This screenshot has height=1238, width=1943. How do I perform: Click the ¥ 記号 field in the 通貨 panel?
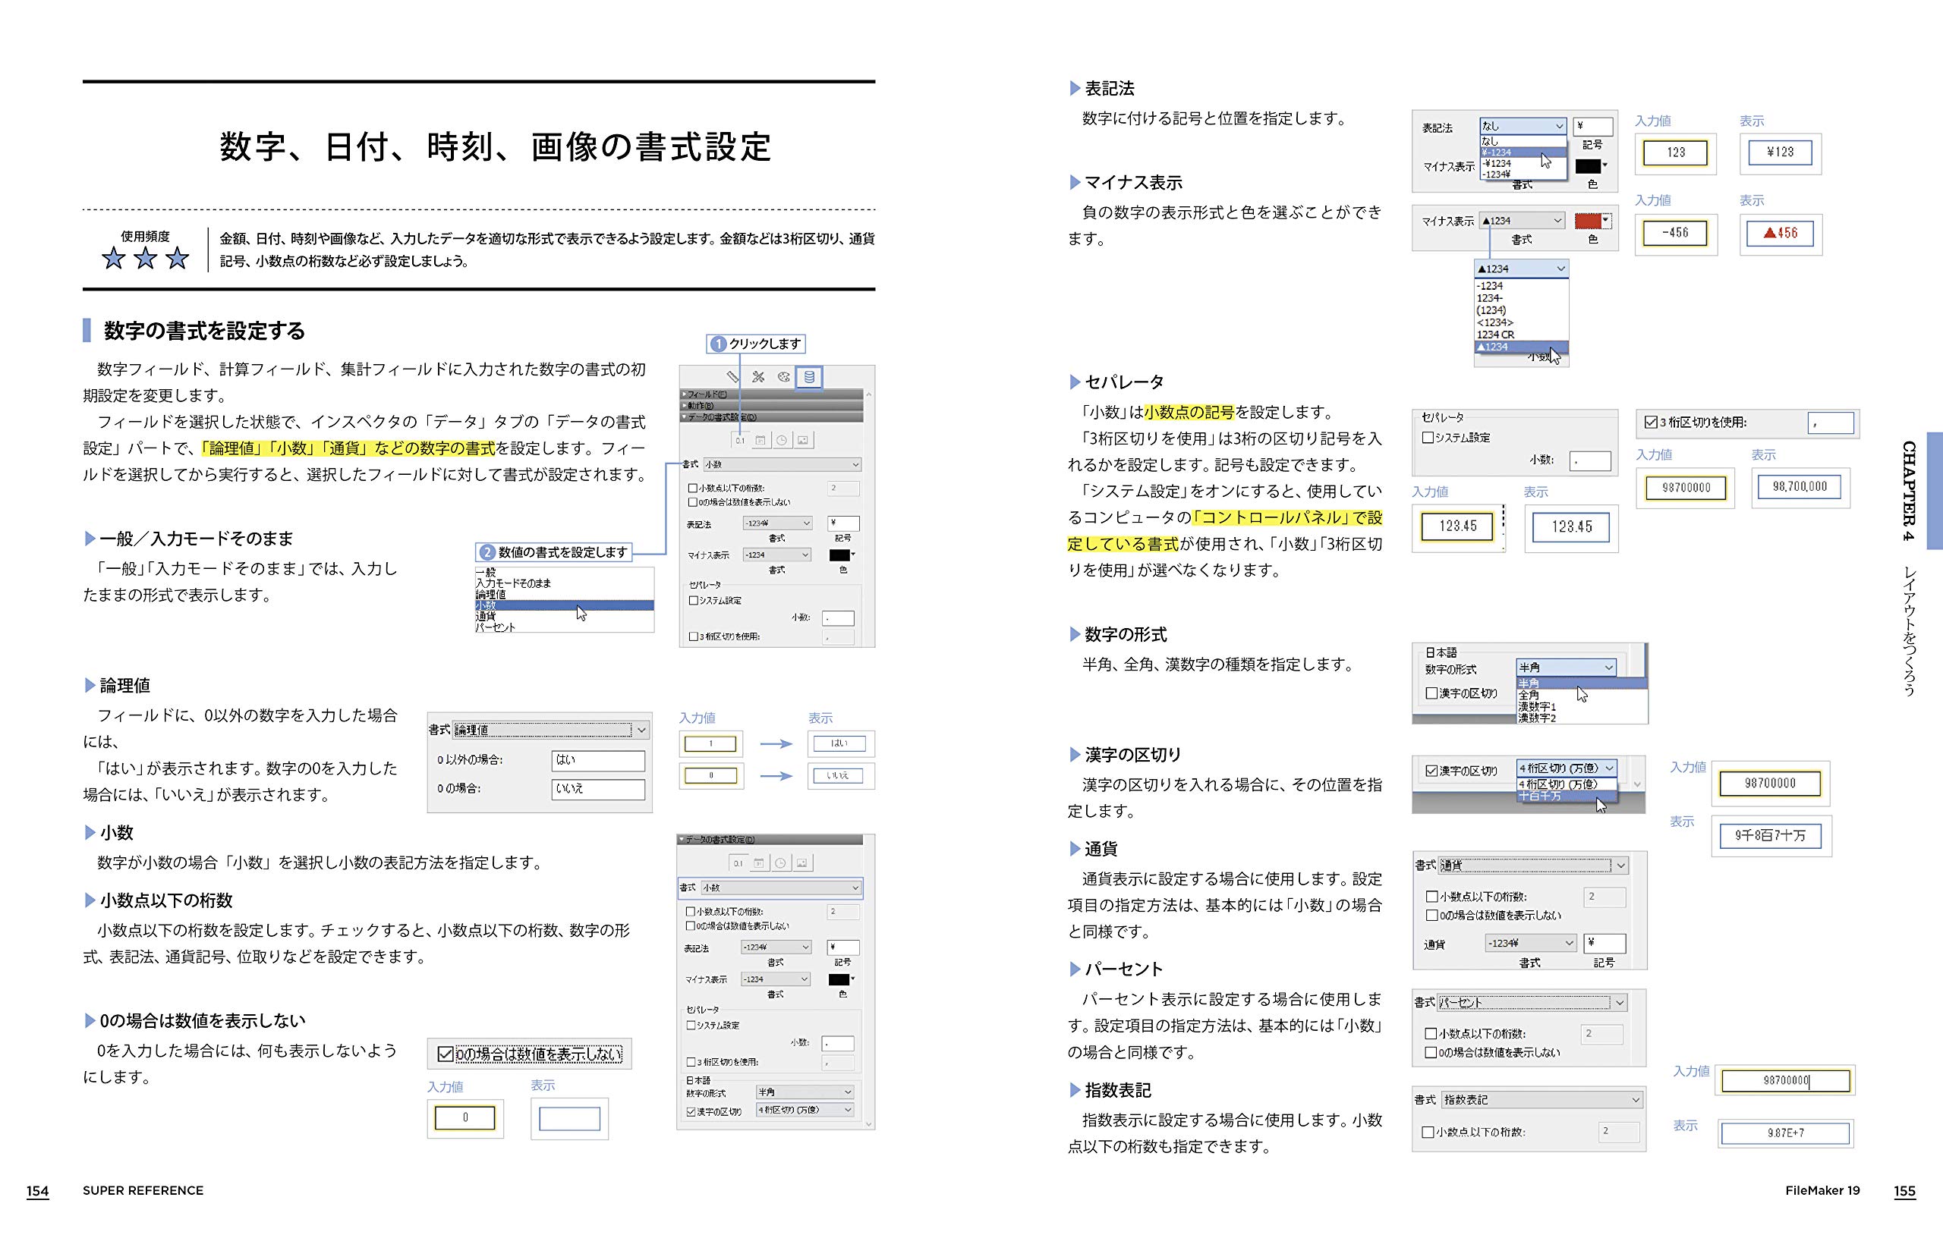tap(1604, 943)
